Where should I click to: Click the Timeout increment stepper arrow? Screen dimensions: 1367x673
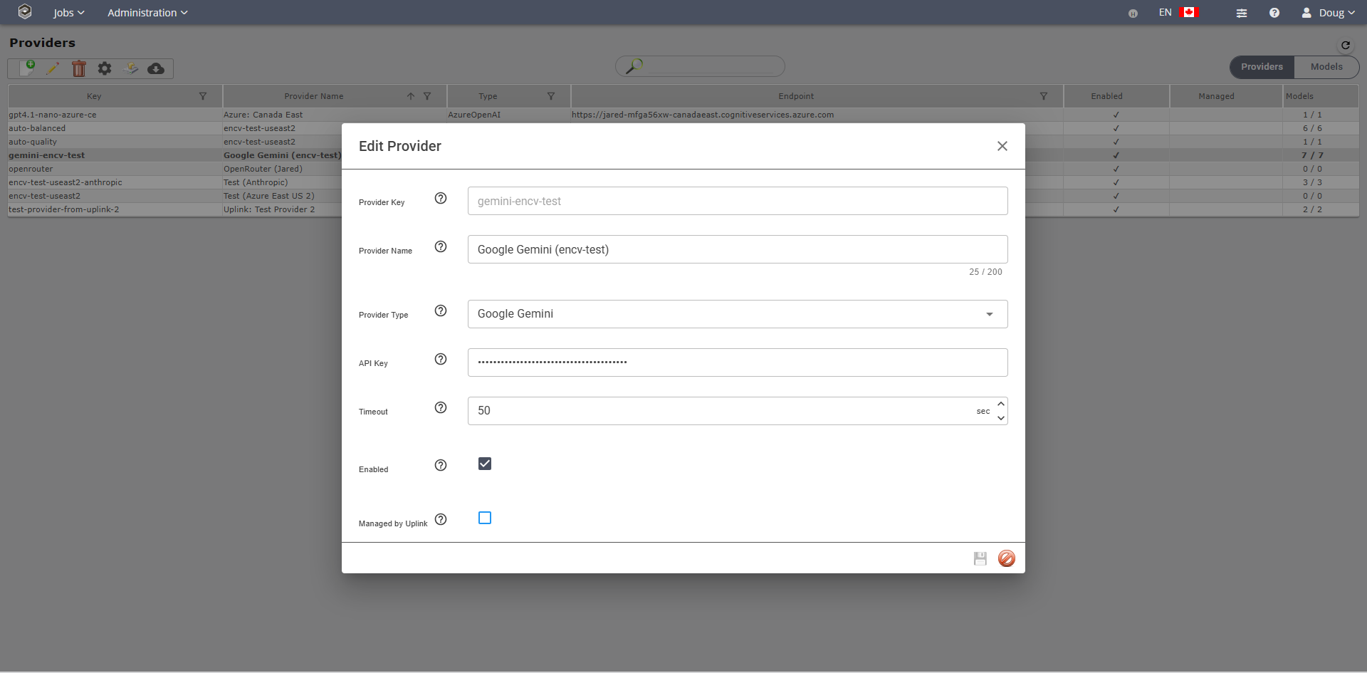[x=1001, y=403]
